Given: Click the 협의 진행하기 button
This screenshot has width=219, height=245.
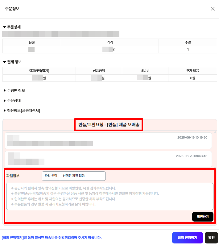Looking at the screenshot, I should (x=187, y=238).
